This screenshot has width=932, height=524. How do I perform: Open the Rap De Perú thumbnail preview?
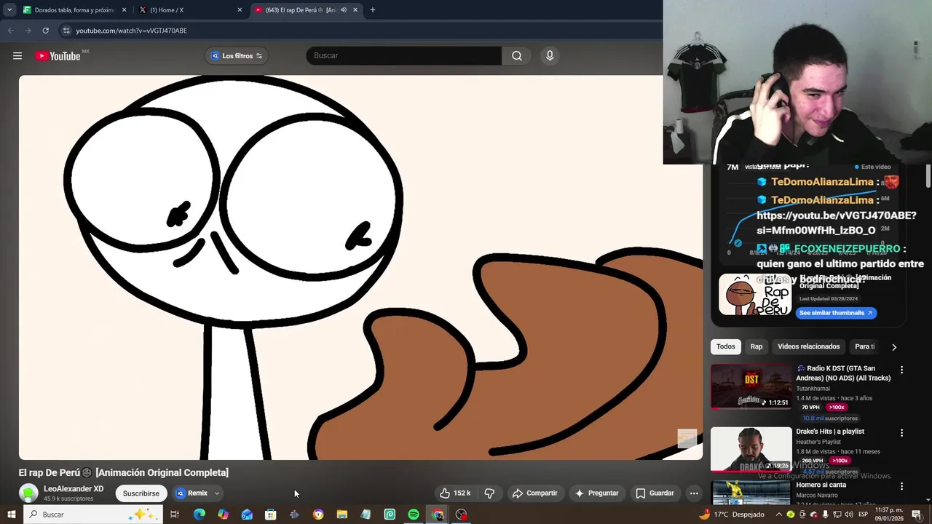[755, 294]
